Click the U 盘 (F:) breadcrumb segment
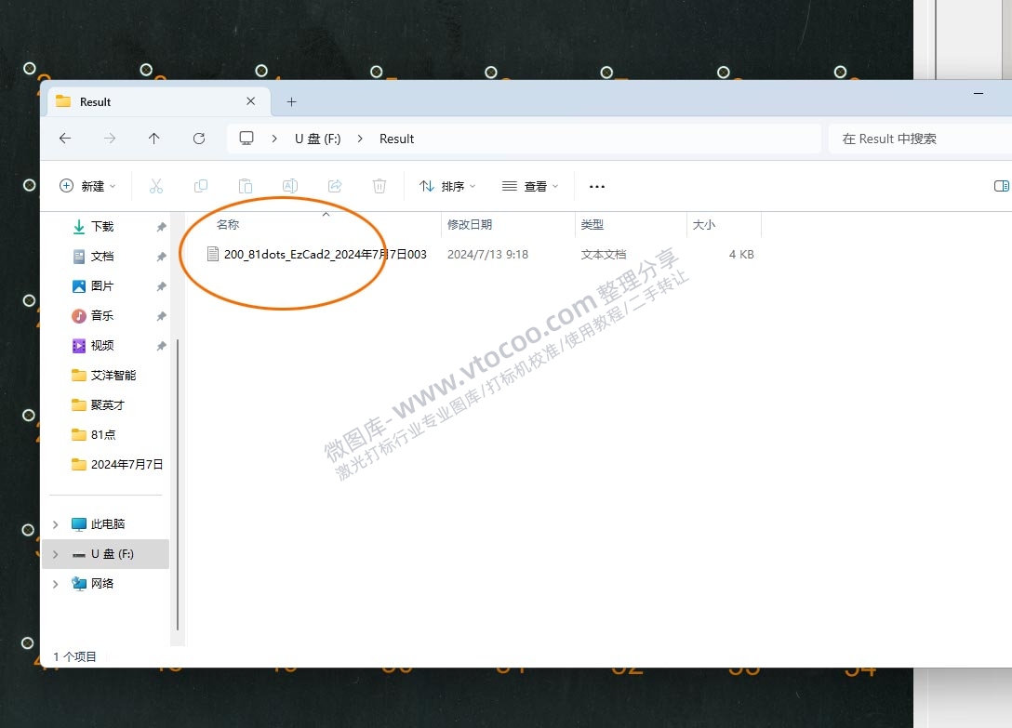Viewport: 1012px width, 728px height. pyautogui.click(x=318, y=139)
